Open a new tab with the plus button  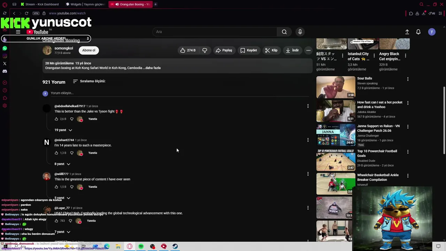coord(155,4)
